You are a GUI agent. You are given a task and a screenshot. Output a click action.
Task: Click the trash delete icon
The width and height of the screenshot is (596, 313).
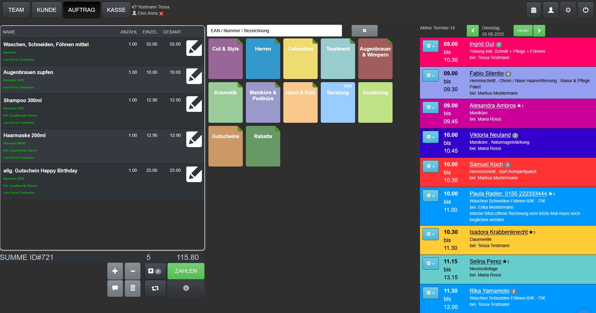click(133, 288)
